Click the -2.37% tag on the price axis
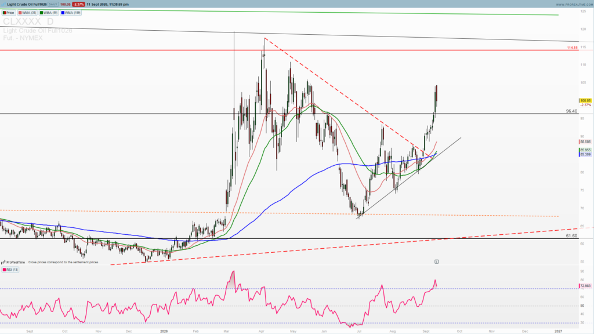 tap(586, 105)
